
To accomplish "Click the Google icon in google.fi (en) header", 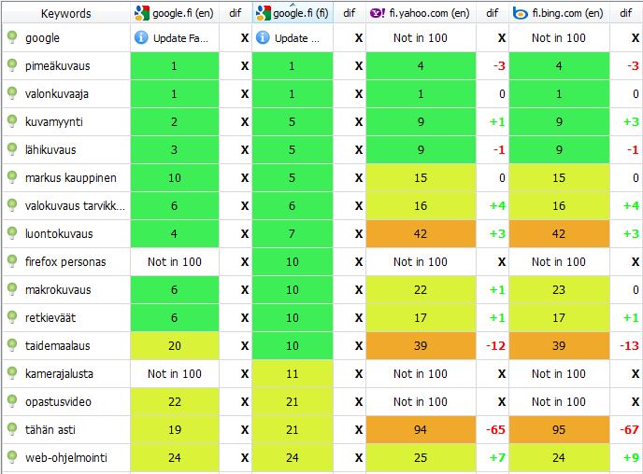I will coord(141,13).
